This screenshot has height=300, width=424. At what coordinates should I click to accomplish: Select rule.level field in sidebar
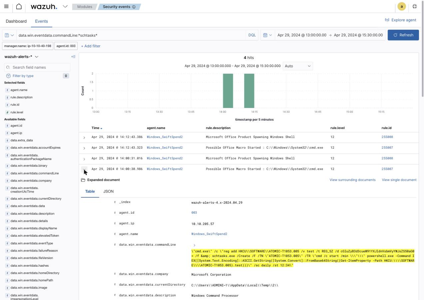(17, 112)
